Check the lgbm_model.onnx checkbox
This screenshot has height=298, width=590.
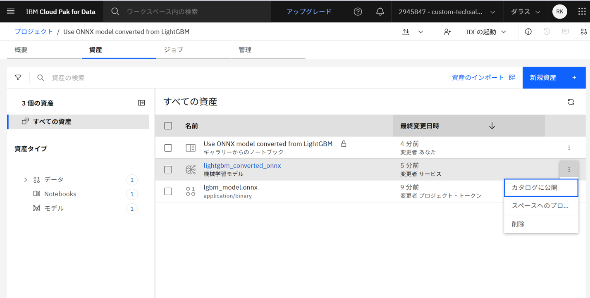pos(168,191)
